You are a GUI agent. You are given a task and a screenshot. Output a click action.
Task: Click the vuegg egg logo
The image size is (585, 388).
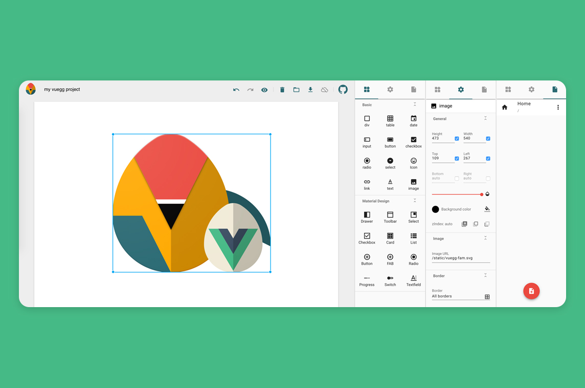[31, 89]
